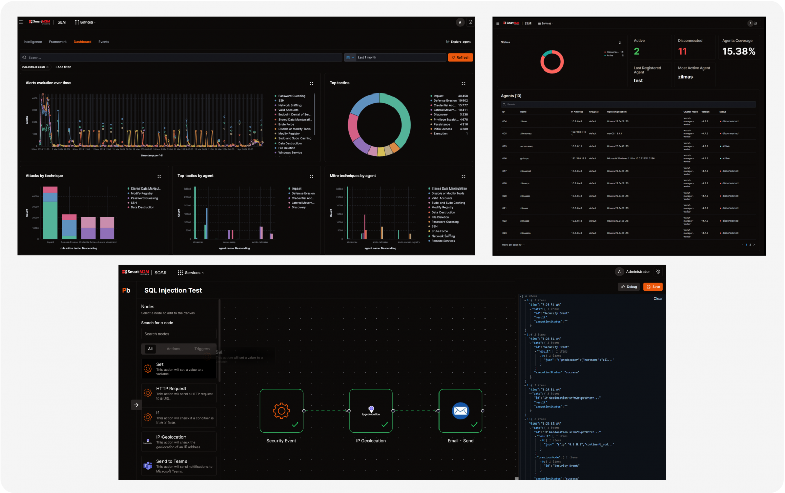Screen dimensions: 785x493
Task: Switch to the Events tab
Action: pyautogui.click(x=104, y=42)
